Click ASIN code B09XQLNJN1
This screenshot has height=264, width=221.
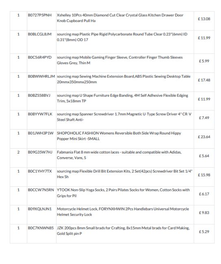pyautogui.click(x=39, y=209)
